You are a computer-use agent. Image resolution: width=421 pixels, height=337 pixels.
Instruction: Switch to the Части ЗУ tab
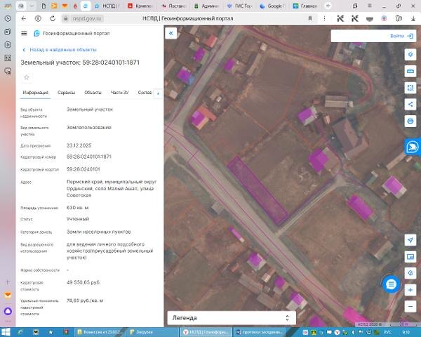pyautogui.click(x=120, y=93)
